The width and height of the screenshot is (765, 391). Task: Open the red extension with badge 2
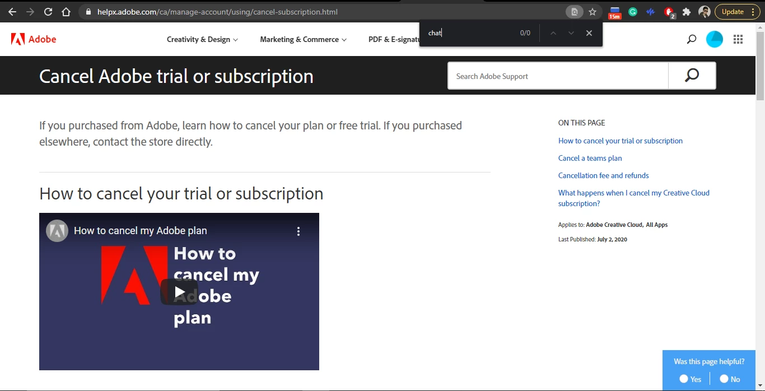(x=669, y=12)
